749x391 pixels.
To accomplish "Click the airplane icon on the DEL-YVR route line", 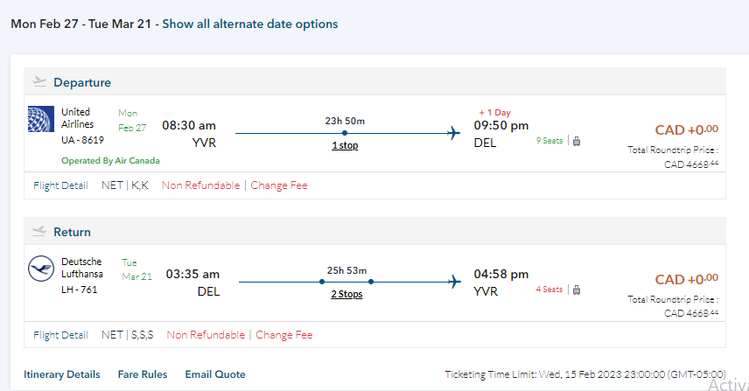I will point(453,282).
